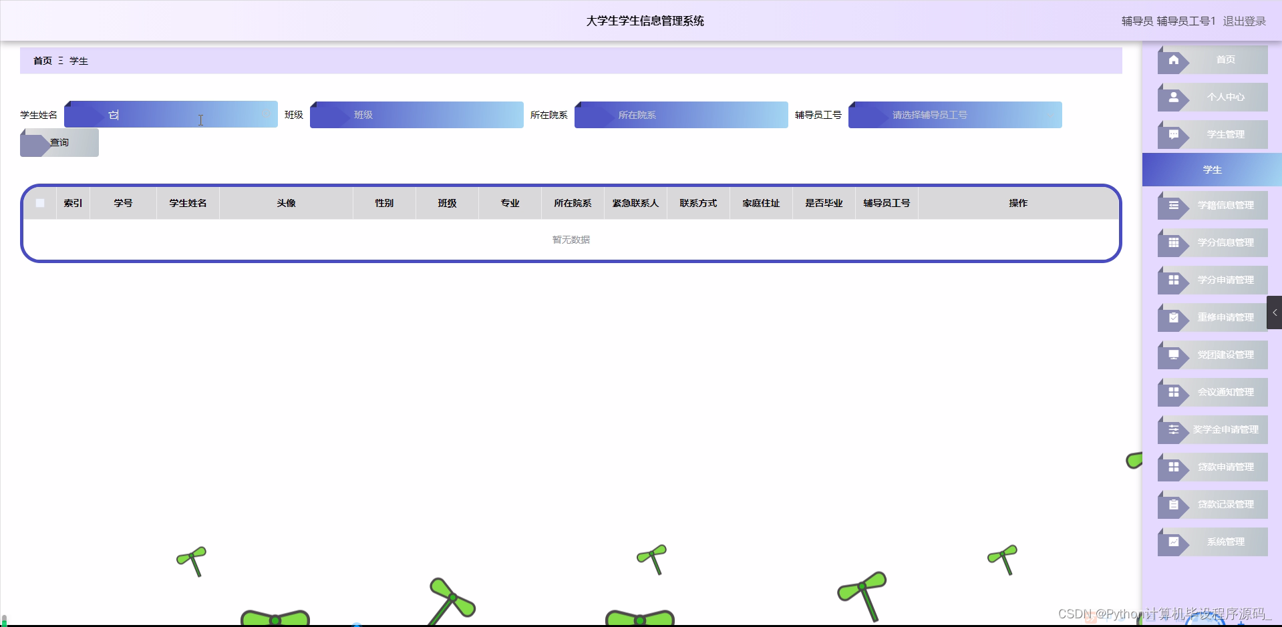
Task: Select the 贷款记录管理 sidebar item
Action: click(x=1211, y=504)
